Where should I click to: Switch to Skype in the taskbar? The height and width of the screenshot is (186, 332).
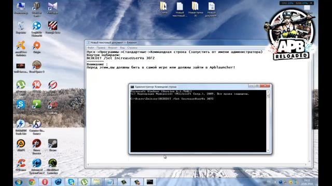(x=71, y=182)
